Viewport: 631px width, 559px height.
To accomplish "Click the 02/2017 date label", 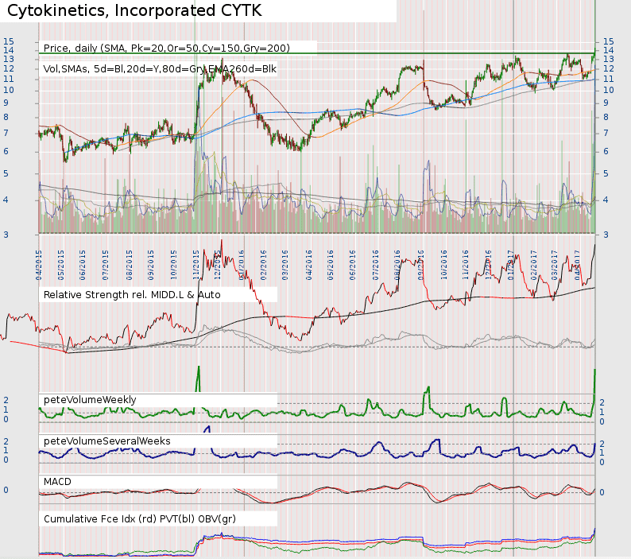I will (534, 265).
